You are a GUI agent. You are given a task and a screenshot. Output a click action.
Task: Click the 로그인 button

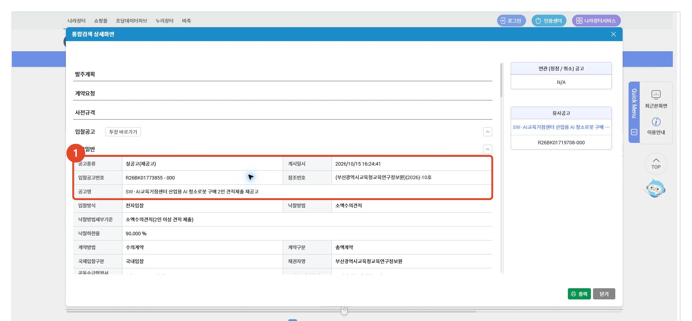click(x=511, y=21)
